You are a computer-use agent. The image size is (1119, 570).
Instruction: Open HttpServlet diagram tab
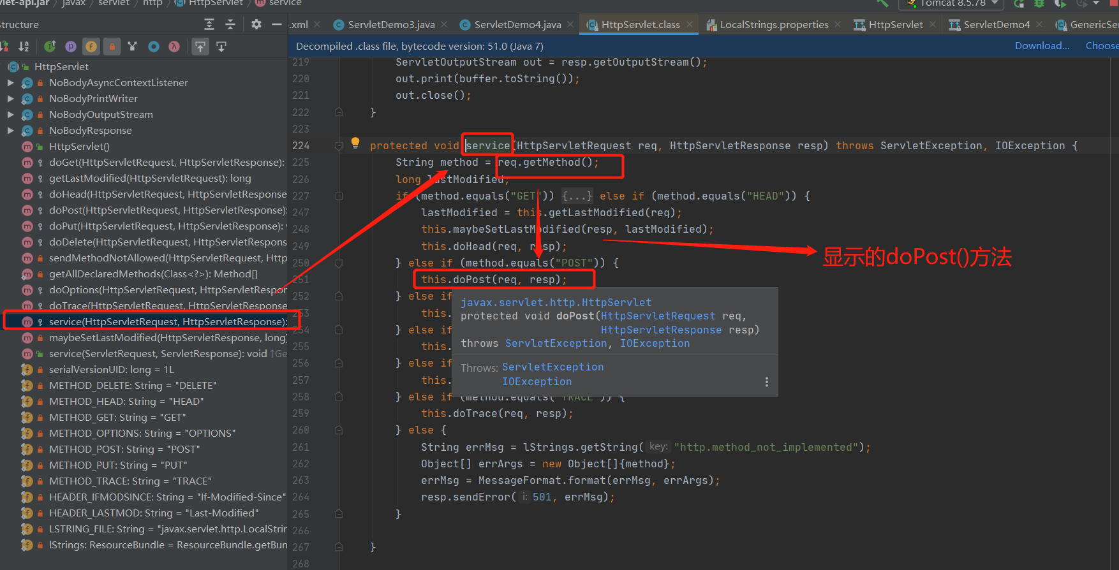896,24
